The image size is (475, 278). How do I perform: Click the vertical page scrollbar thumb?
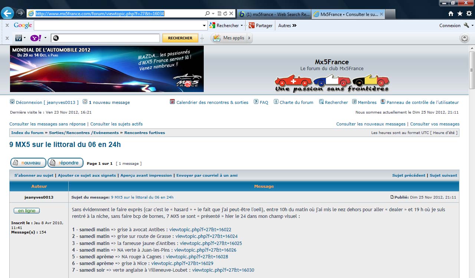pyautogui.click(x=472, y=70)
